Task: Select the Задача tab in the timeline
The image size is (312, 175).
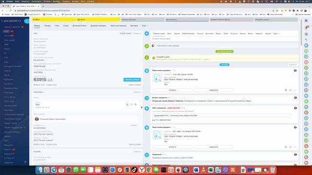Action: [x=176, y=34]
